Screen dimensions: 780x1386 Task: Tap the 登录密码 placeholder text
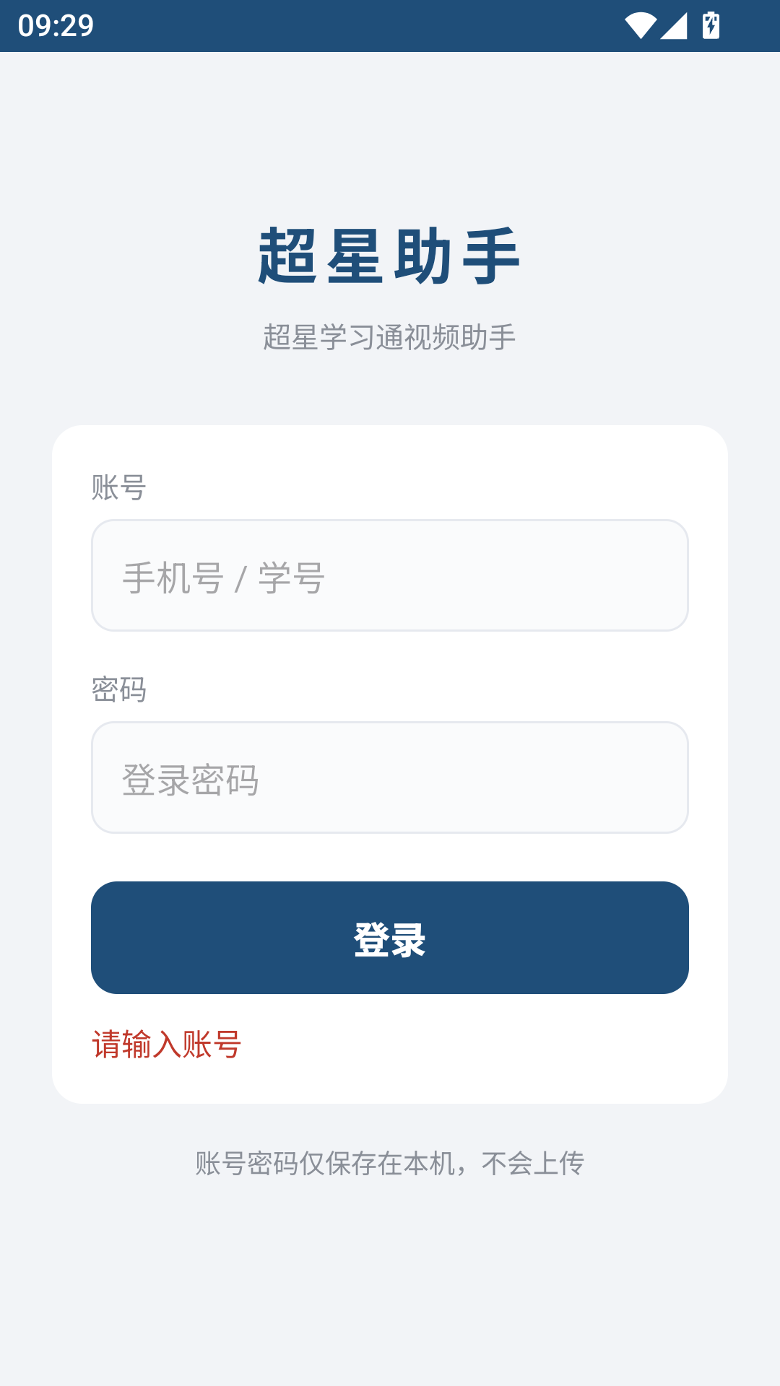(x=191, y=780)
